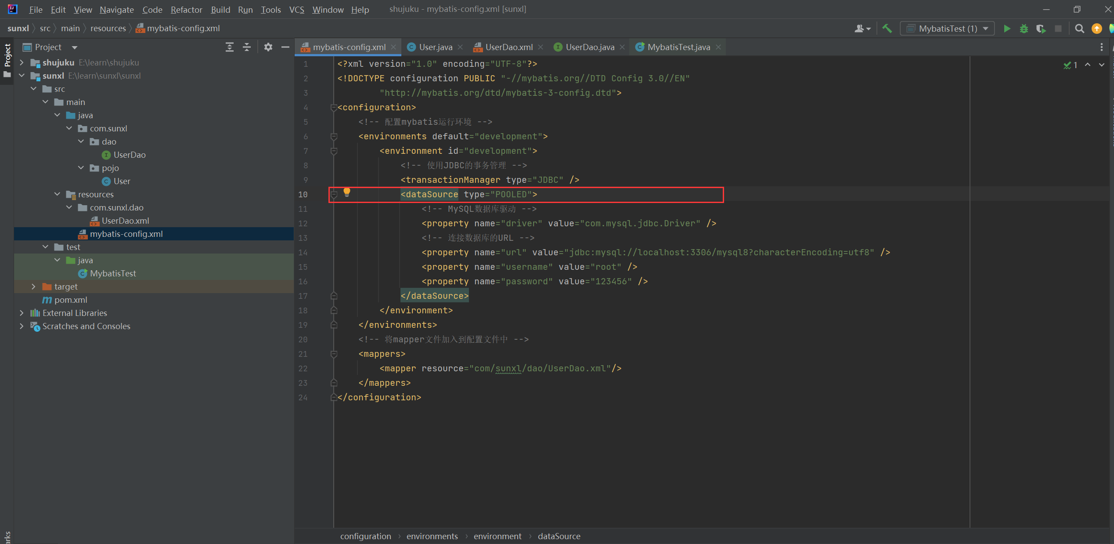Run with Coverage shield icon
The width and height of the screenshot is (1114, 544).
pos(1040,29)
